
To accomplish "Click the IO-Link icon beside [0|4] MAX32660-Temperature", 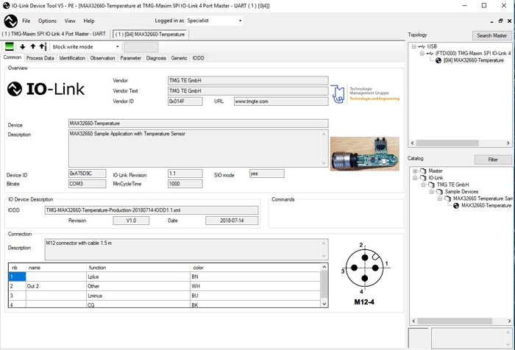I will 438,60.
